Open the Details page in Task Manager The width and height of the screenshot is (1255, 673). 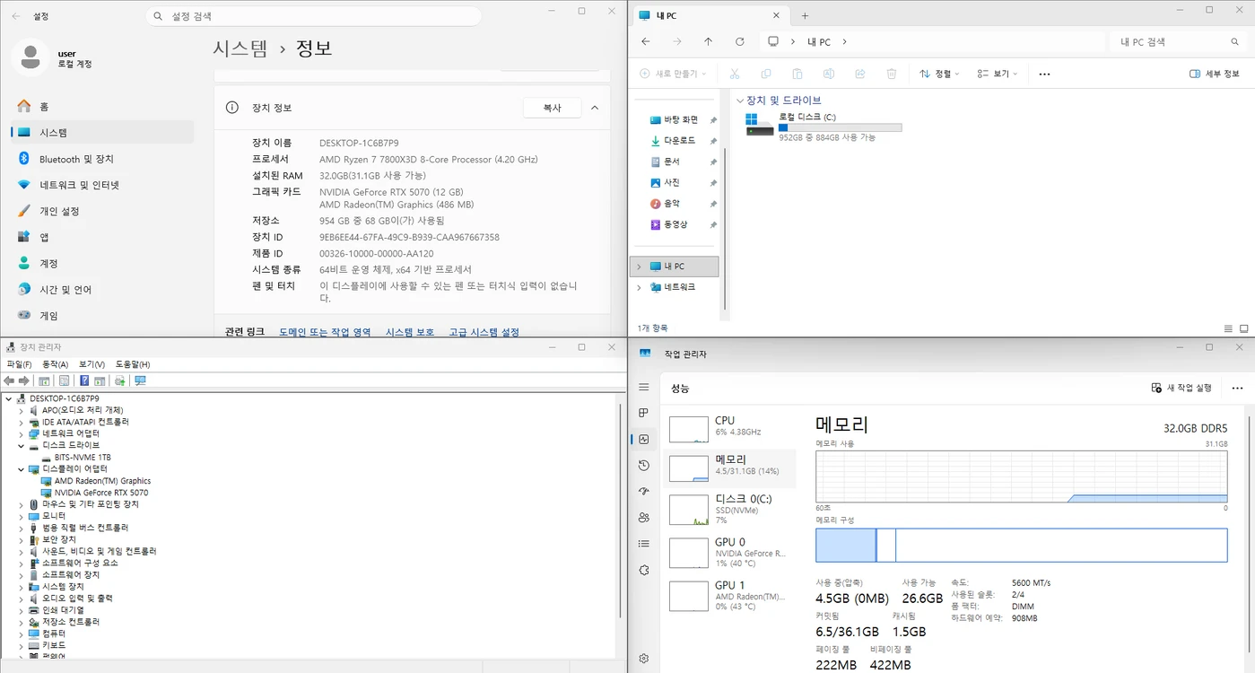coord(643,544)
